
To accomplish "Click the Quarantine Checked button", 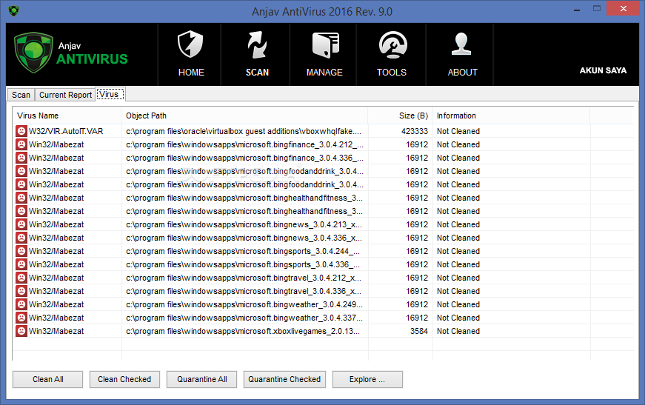I will tap(284, 379).
